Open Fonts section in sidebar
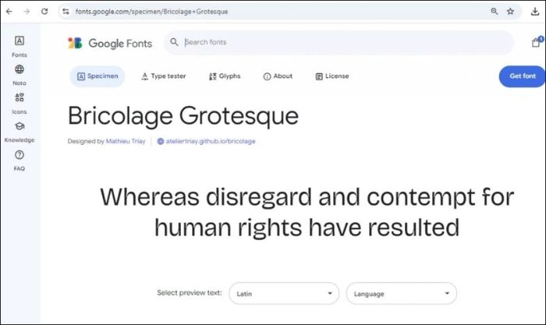Image resolution: width=546 pixels, height=325 pixels. (19, 46)
